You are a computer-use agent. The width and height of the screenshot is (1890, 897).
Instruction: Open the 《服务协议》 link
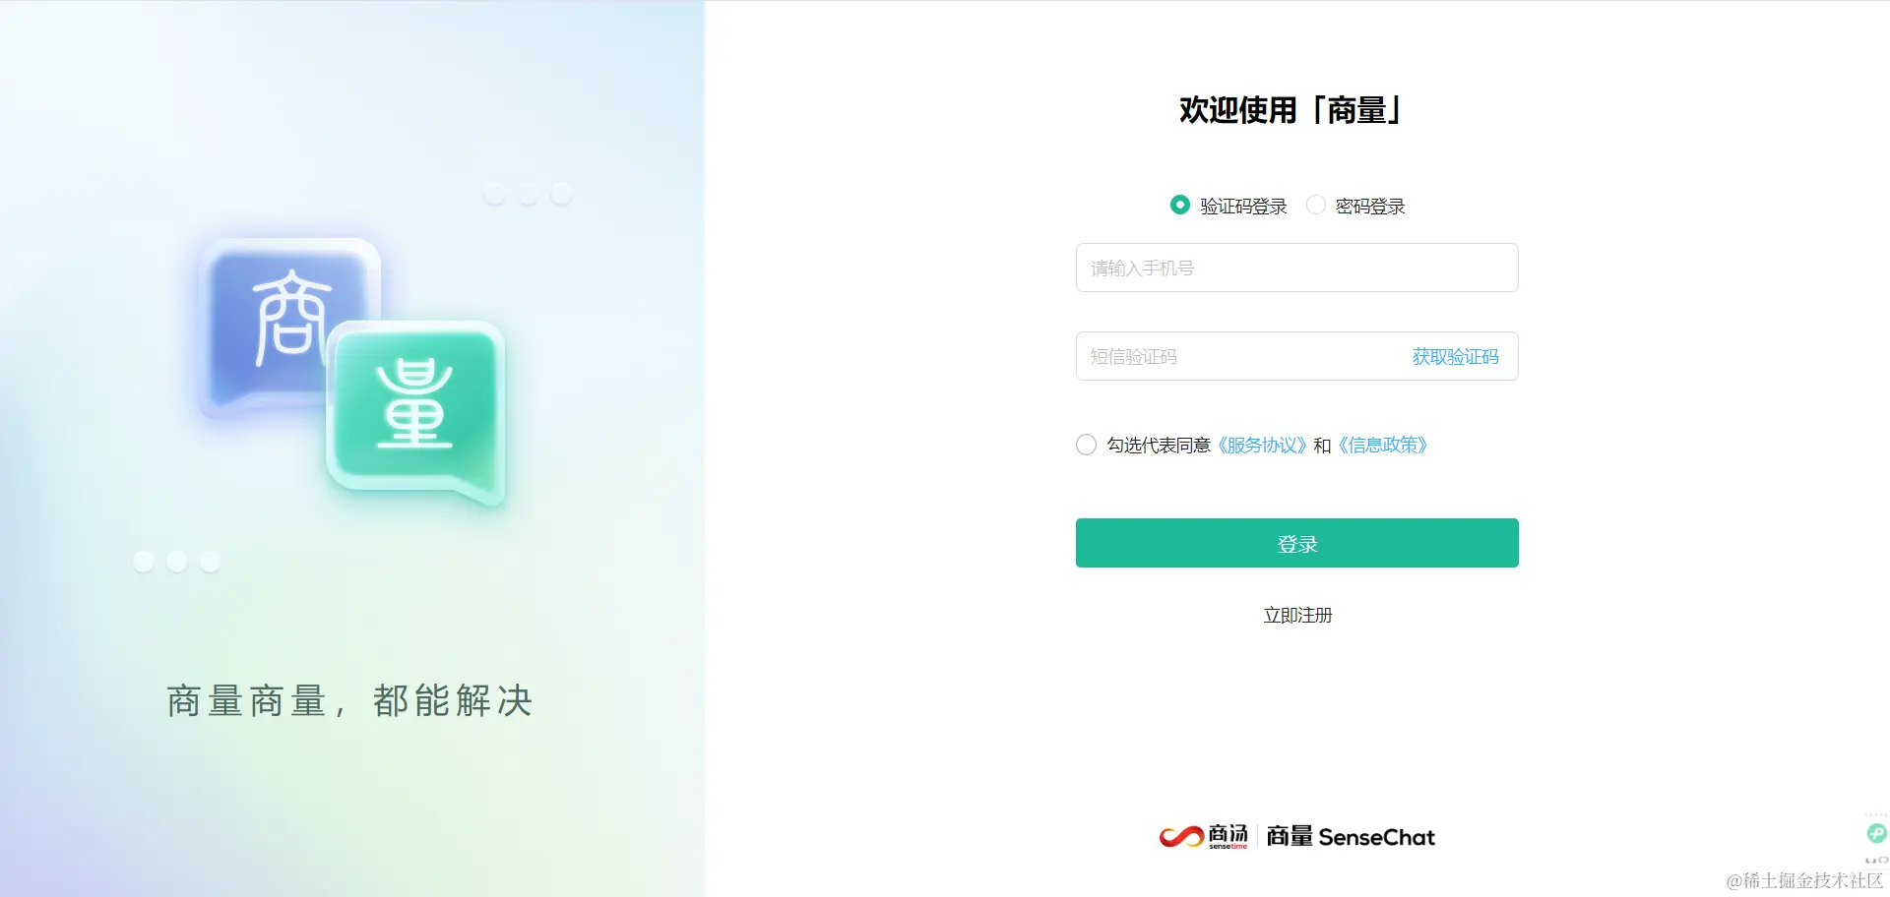[1262, 445]
